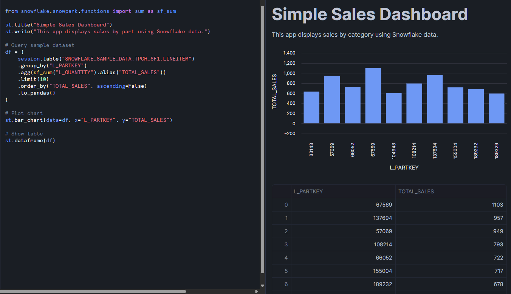Click the st.dataframe(df) code line
511x294 pixels.
pos(30,141)
